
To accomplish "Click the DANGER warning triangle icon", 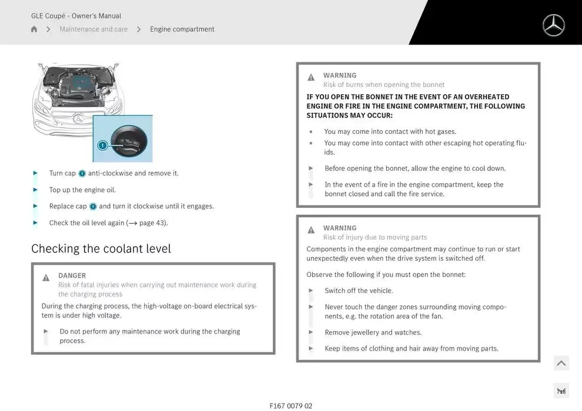I will click(x=46, y=278).
